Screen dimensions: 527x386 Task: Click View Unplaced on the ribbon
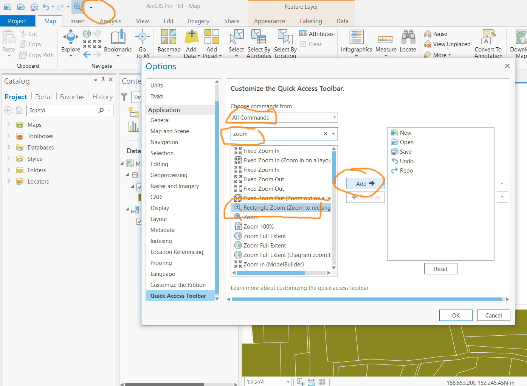point(448,44)
